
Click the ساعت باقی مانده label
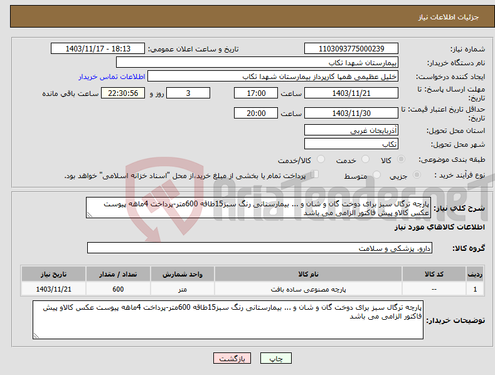pos(70,94)
